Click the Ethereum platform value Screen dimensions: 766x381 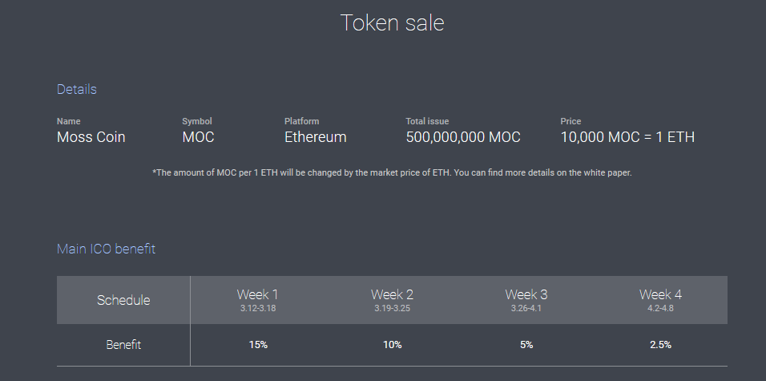tap(315, 137)
